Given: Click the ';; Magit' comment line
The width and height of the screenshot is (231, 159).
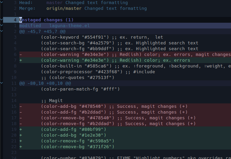Looking at the screenshot, I should point(52,101).
